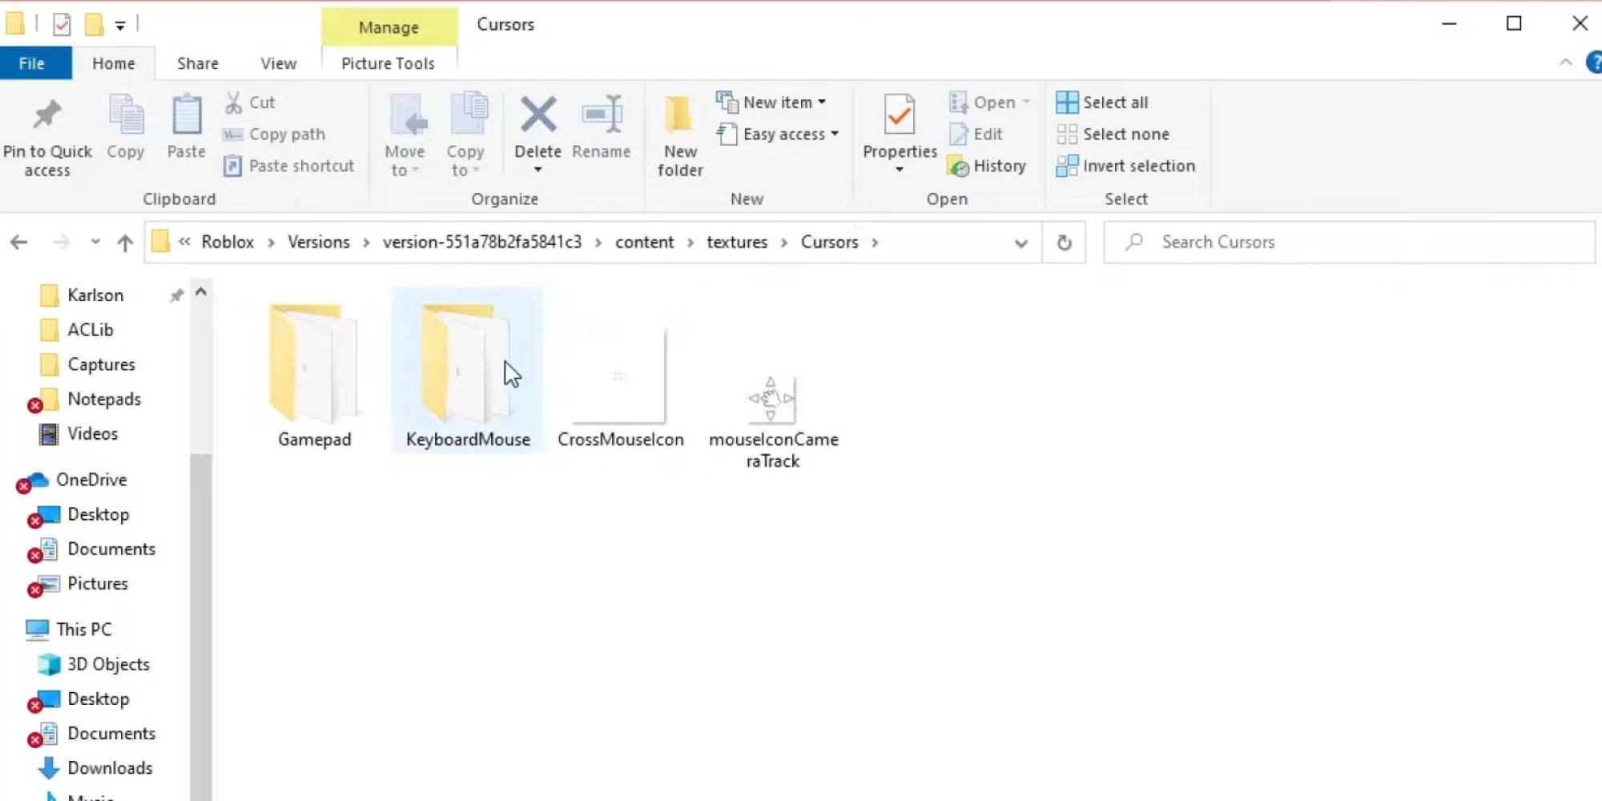The image size is (1602, 801).
Task: Click the New folder icon
Action: [x=678, y=132]
